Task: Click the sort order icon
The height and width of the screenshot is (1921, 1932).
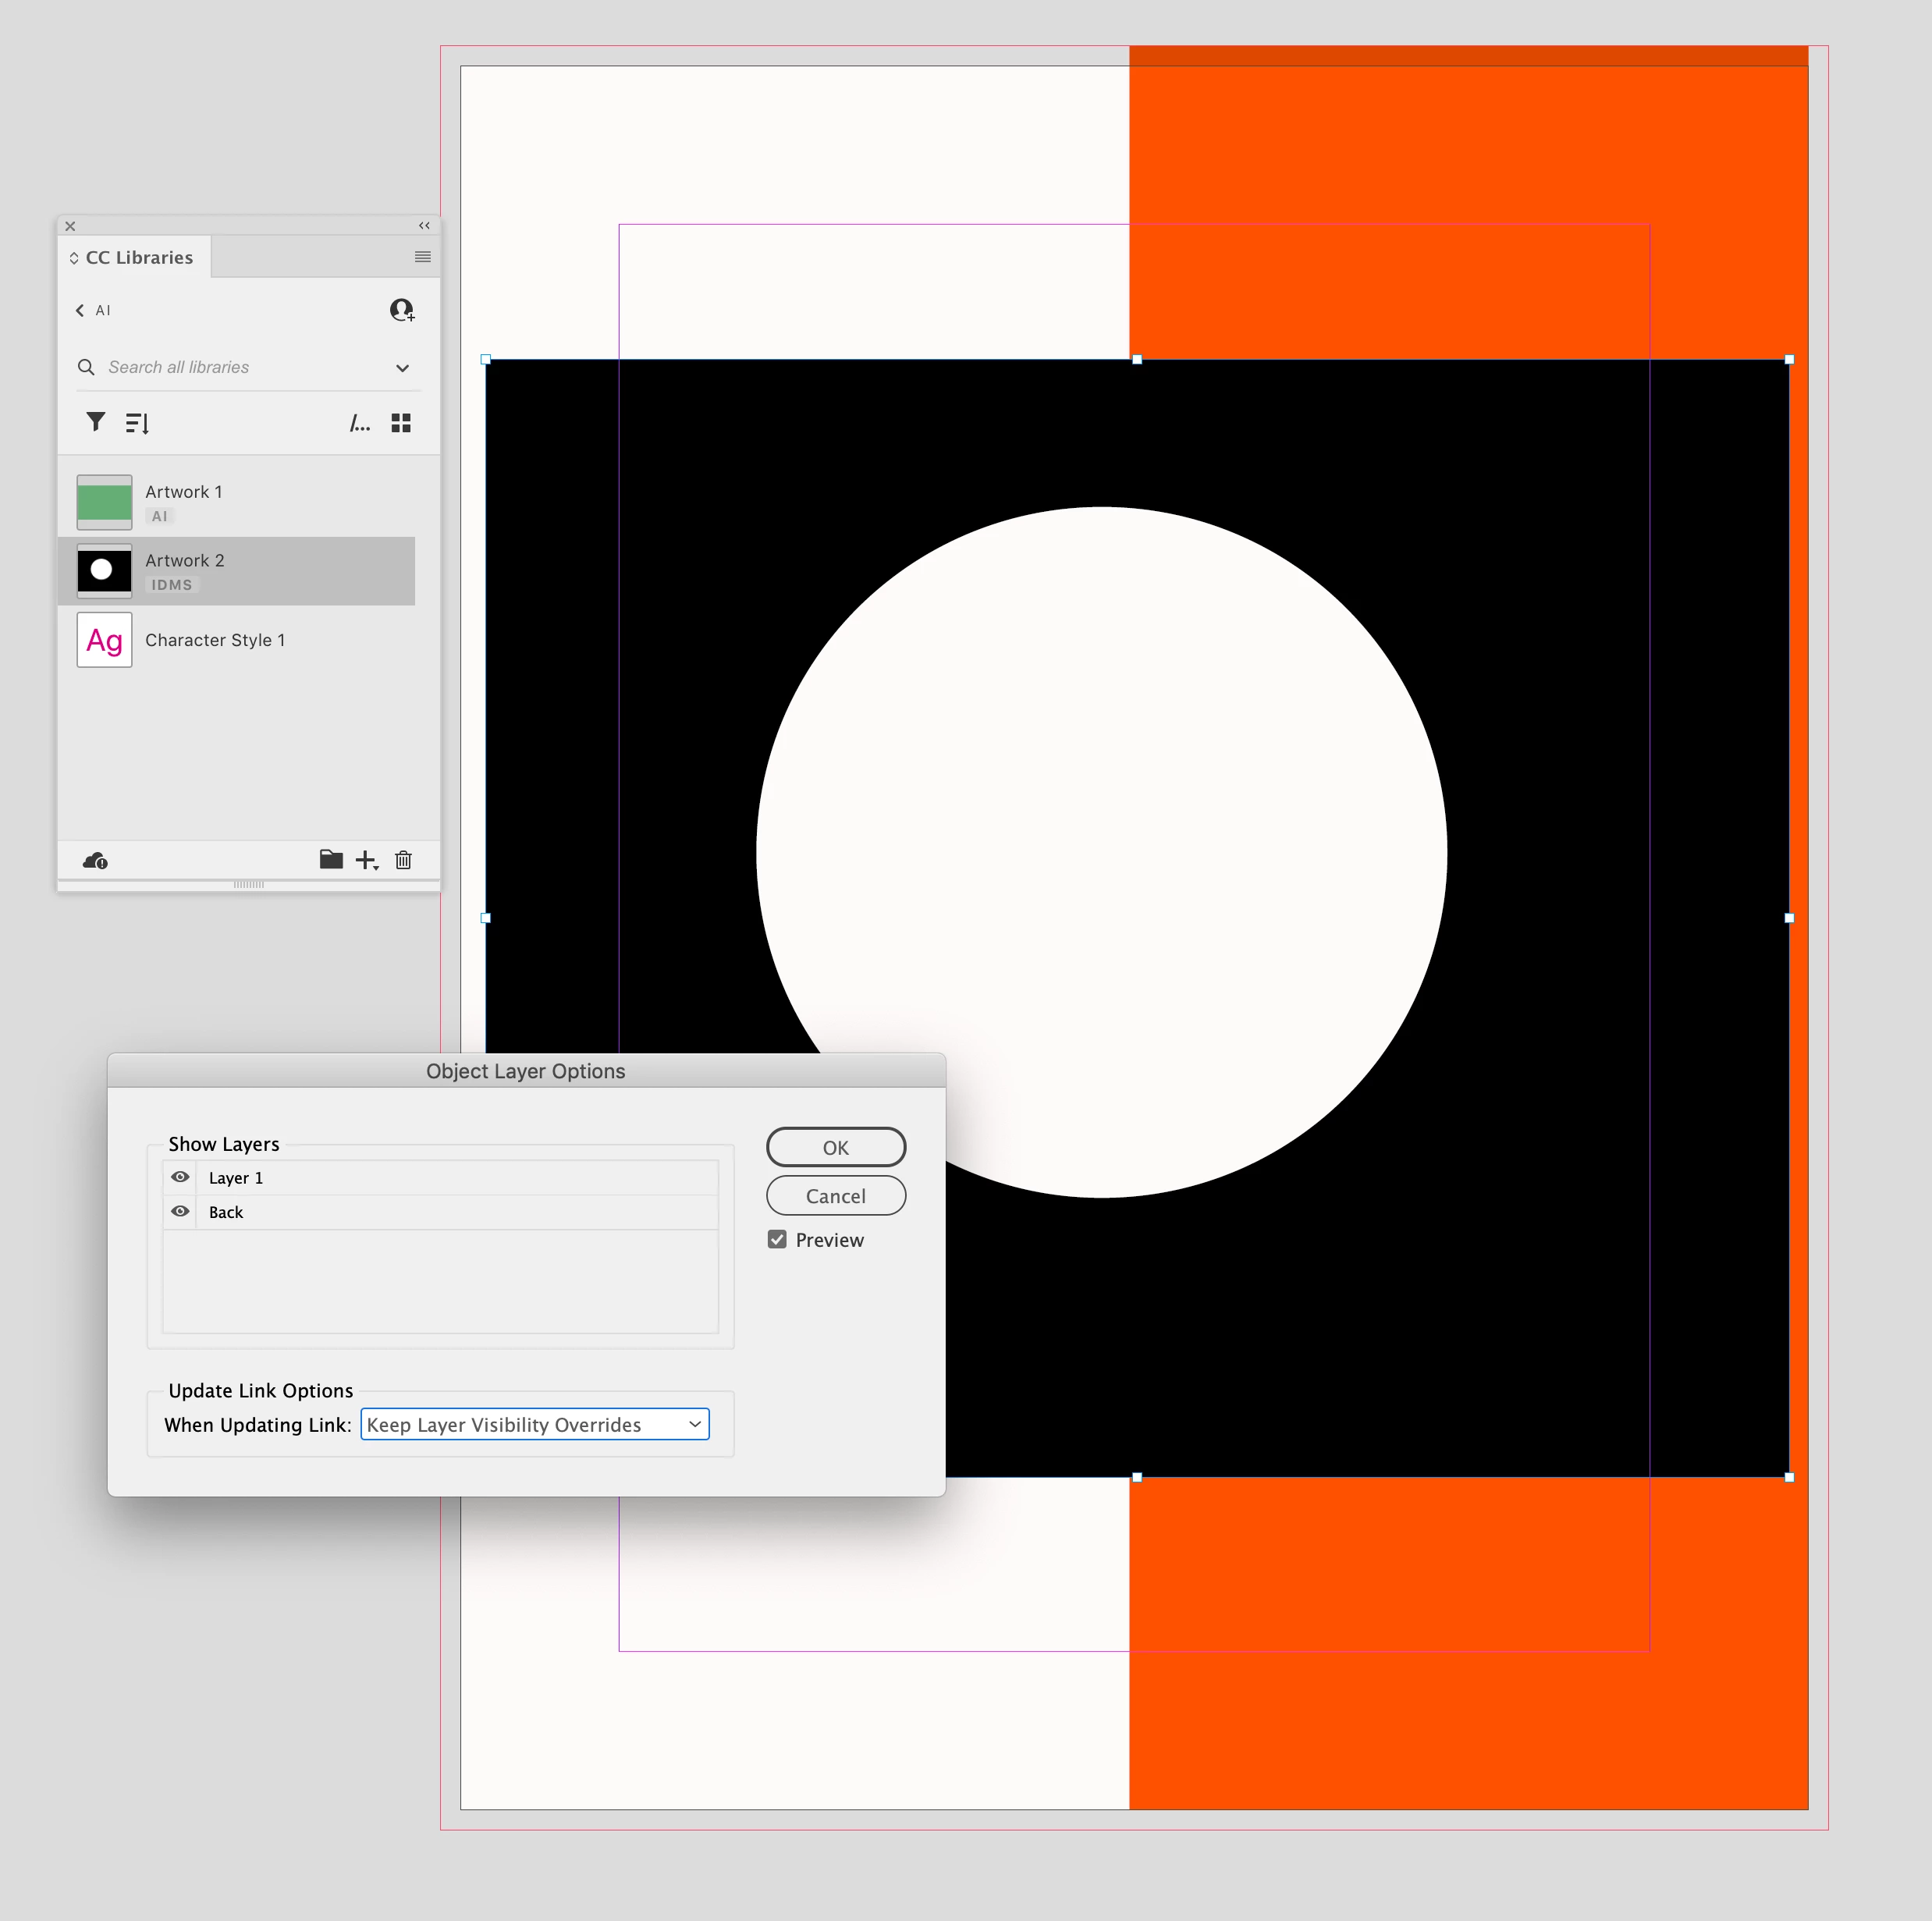Action: (x=137, y=423)
